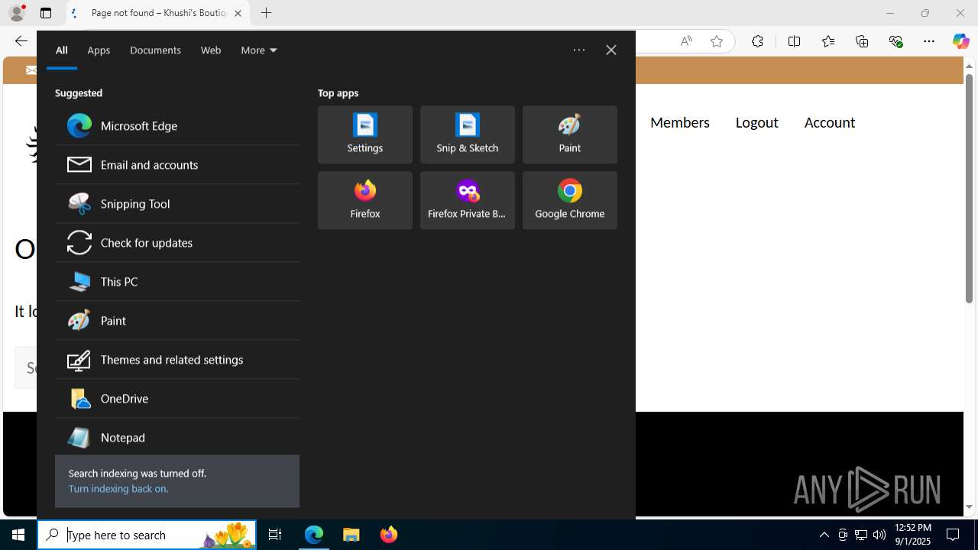The image size is (978, 550).
Task: Open Microsoft Edge from Suggested list
Action: pyautogui.click(x=177, y=125)
